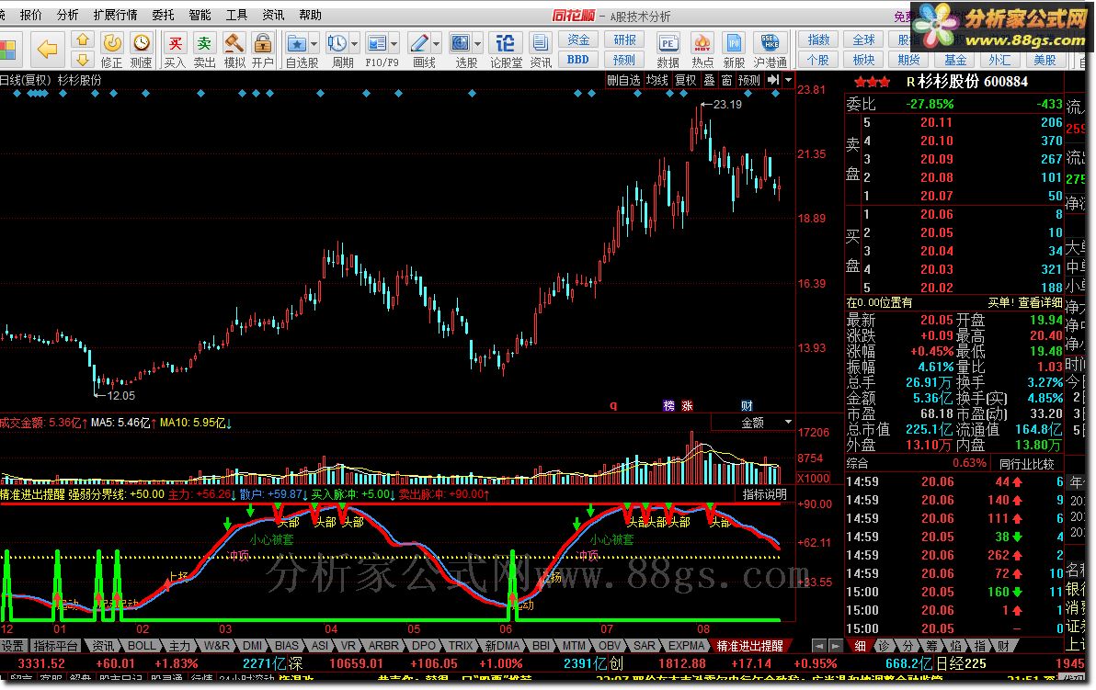Open the 模拟 gavel icon
The image size is (1096, 690).
coord(234,44)
